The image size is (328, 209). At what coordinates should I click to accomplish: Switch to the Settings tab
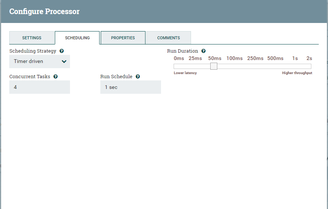[x=32, y=38]
